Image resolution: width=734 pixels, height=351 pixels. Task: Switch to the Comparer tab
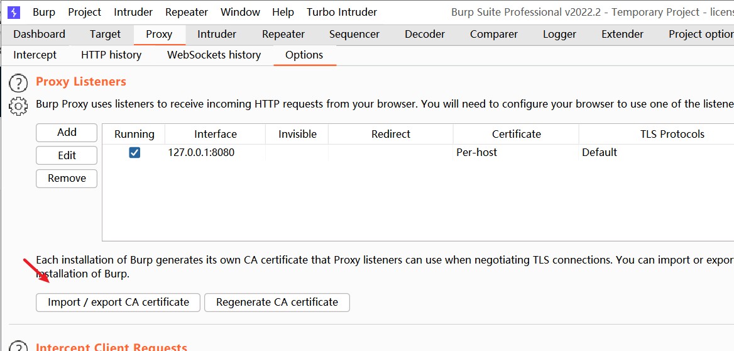[494, 34]
